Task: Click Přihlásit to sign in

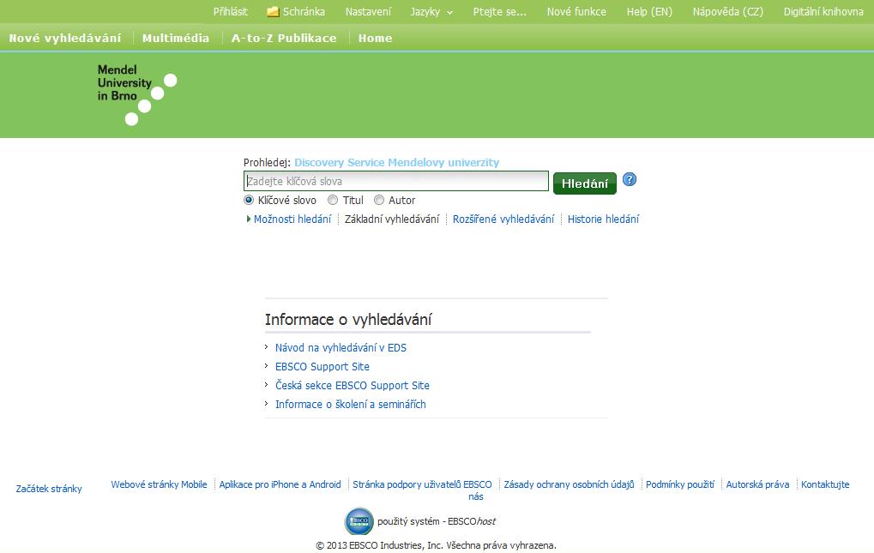Action: tap(230, 12)
